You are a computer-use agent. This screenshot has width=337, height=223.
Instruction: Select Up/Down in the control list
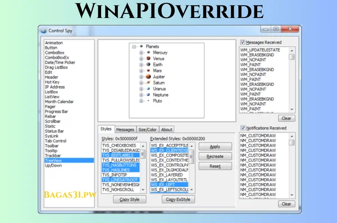(53, 165)
